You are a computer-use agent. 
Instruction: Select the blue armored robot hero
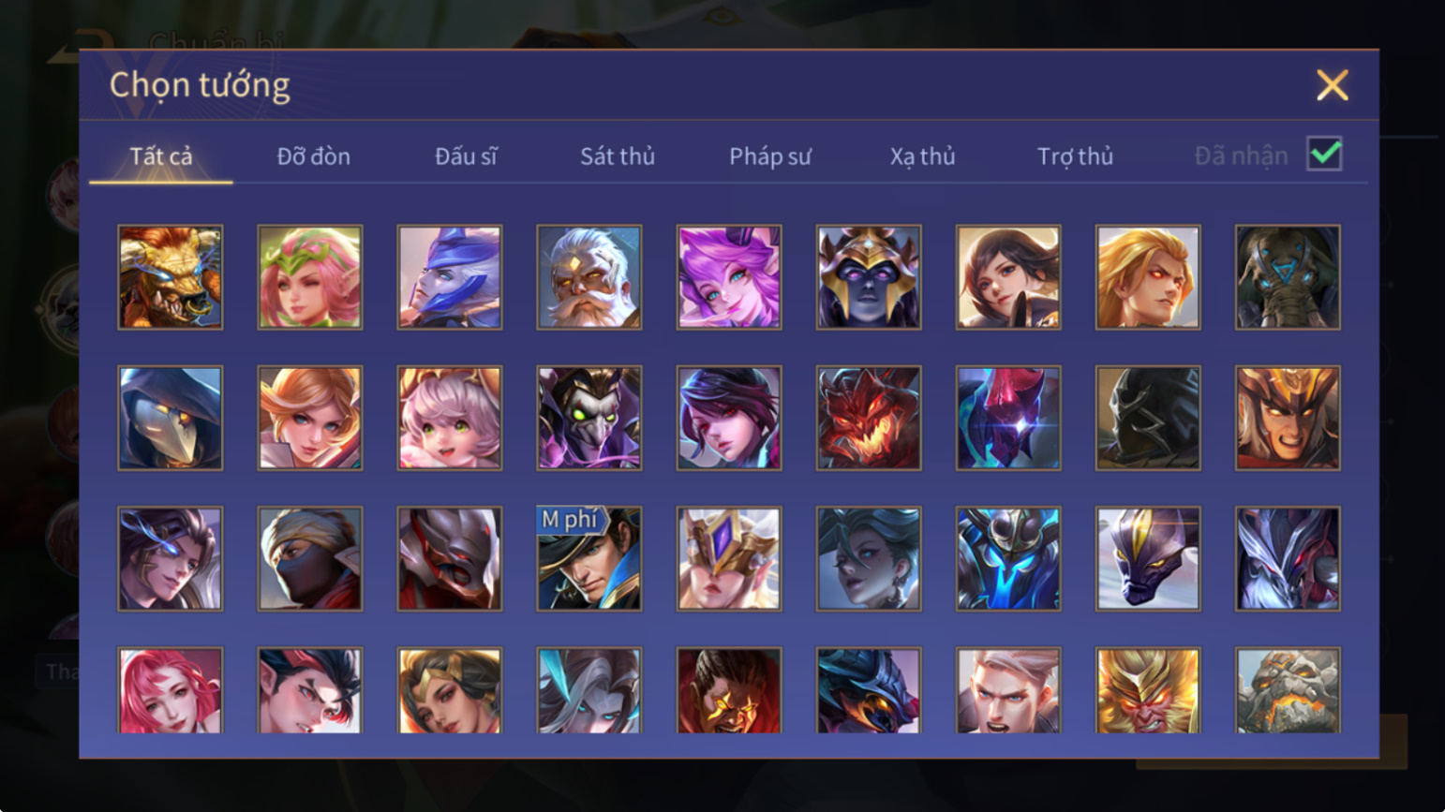pos(1008,559)
